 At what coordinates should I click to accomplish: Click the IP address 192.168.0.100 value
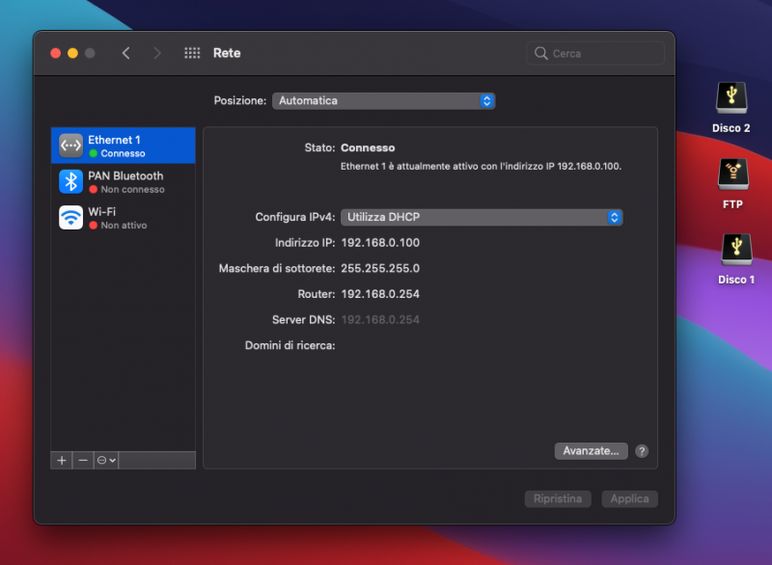point(380,243)
